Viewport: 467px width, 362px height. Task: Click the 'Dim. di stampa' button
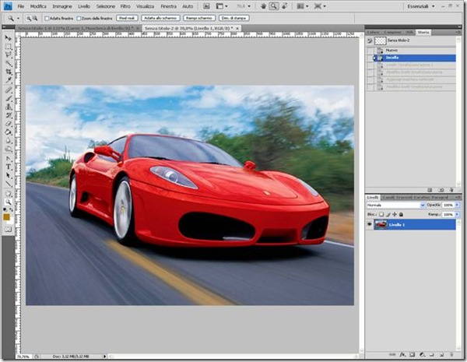[x=233, y=18]
